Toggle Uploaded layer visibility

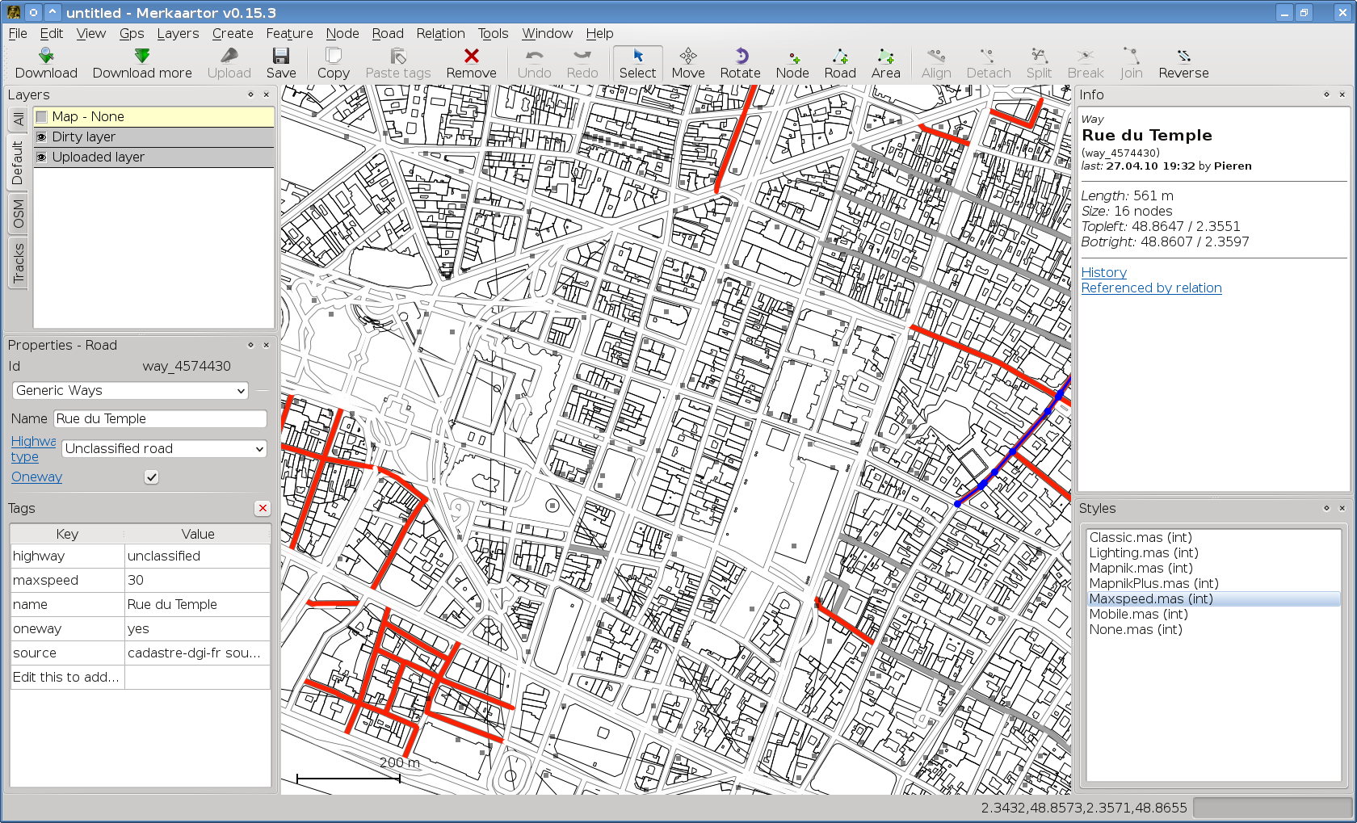[x=42, y=157]
